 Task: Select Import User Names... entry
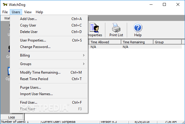point(49,94)
